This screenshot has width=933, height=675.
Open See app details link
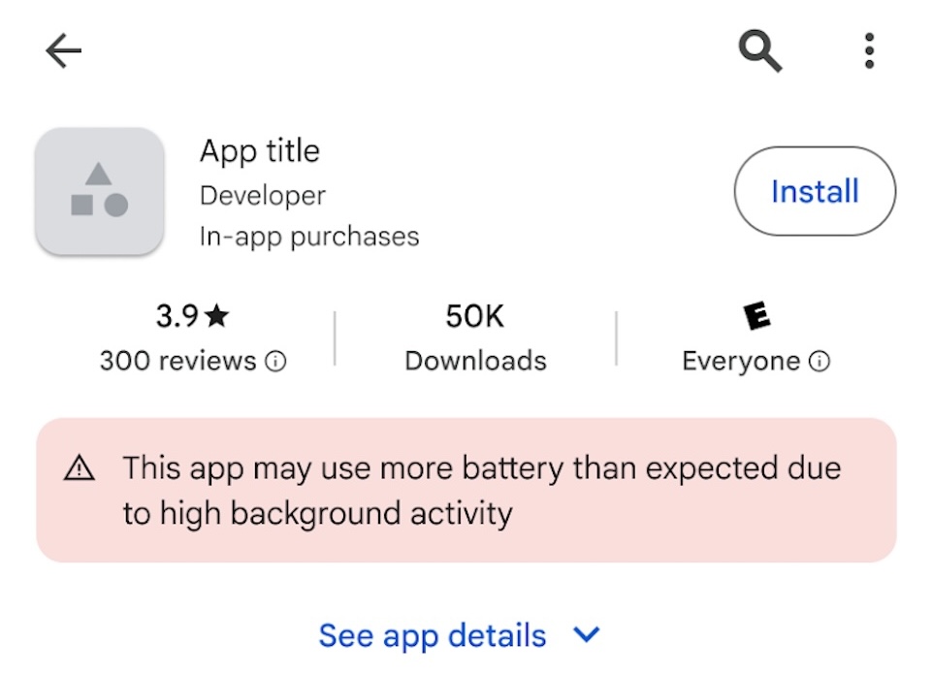(x=431, y=635)
